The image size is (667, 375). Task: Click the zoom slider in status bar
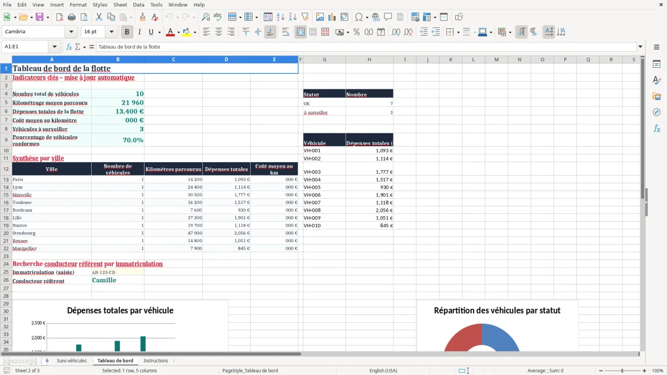coord(623,371)
